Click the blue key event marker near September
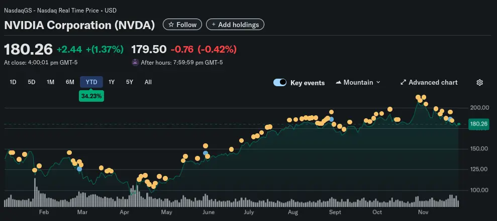The width and height of the screenshot is (497, 221). (331, 119)
